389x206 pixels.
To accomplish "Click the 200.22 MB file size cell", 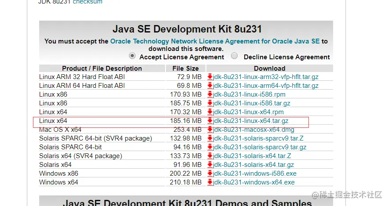I will coord(186,173).
